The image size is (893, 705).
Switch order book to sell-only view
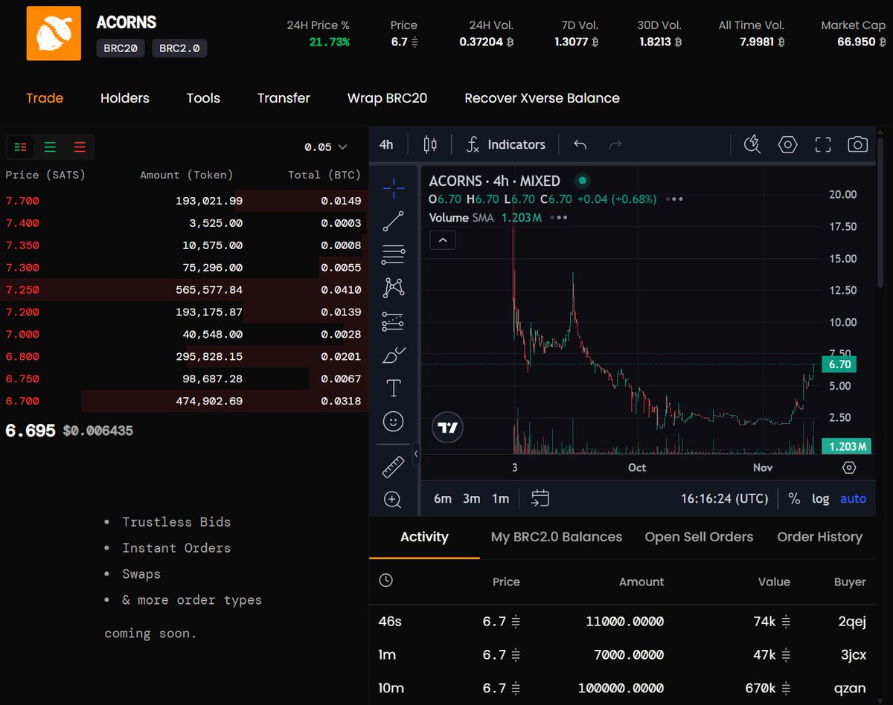click(x=80, y=147)
